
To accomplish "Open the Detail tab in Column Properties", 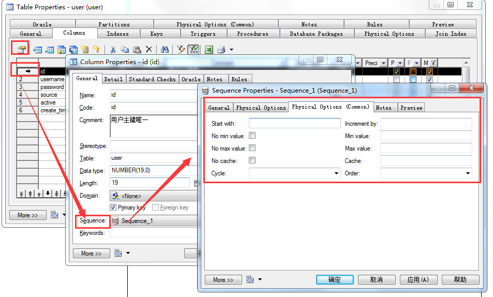I will coord(113,79).
